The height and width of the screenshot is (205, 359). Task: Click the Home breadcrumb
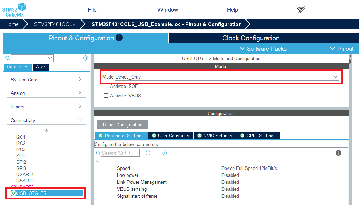tap(12, 24)
